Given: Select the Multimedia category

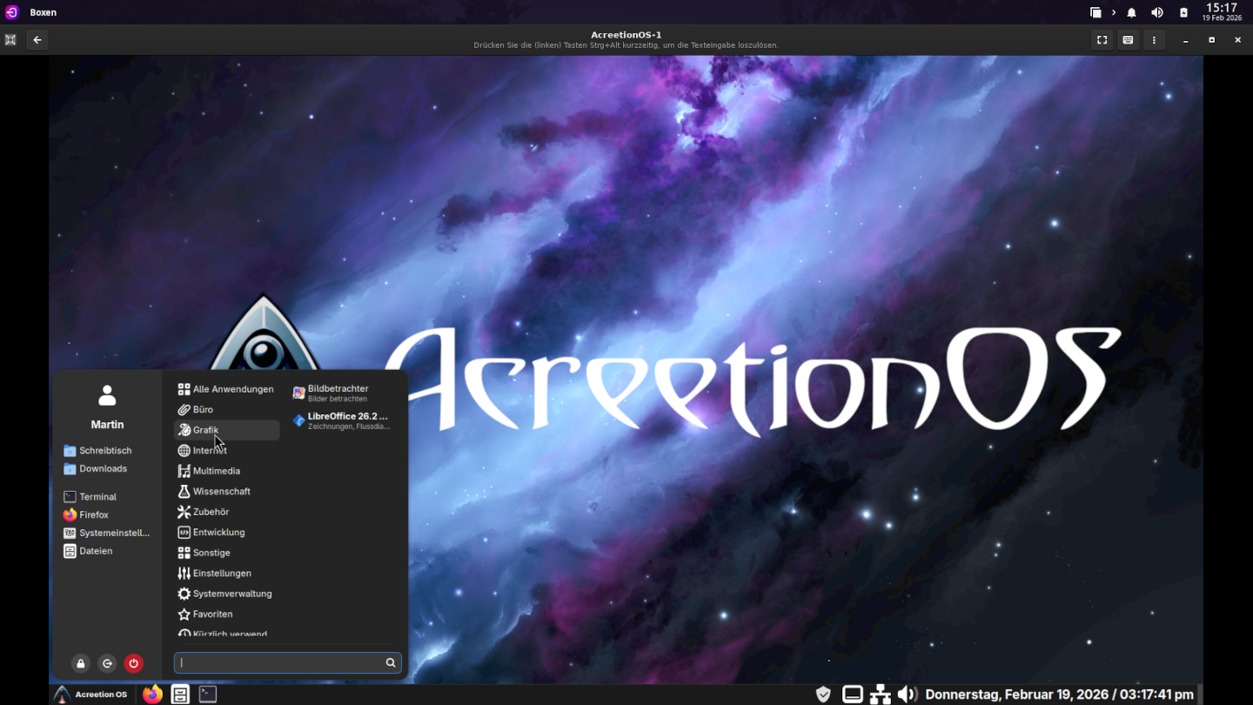Looking at the screenshot, I should [x=217, y=471].
